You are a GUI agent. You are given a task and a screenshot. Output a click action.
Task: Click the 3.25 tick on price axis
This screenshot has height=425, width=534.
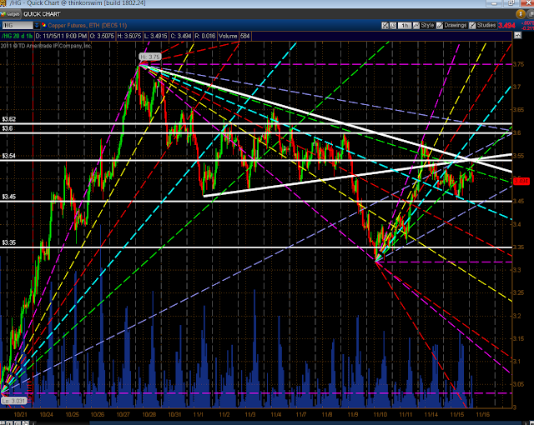tap(517, 292)
